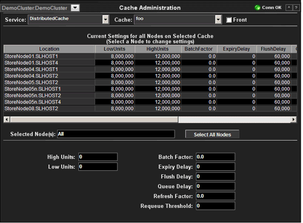Select row StoreNode01.SLHOST4
Viewport: 303px width, 223px height.
[150, 63]
